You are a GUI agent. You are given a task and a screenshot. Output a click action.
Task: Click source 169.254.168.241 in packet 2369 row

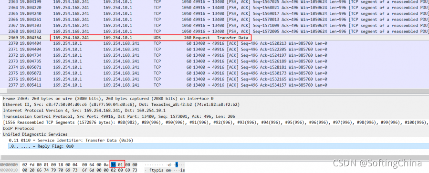click(x=71, y=38)
